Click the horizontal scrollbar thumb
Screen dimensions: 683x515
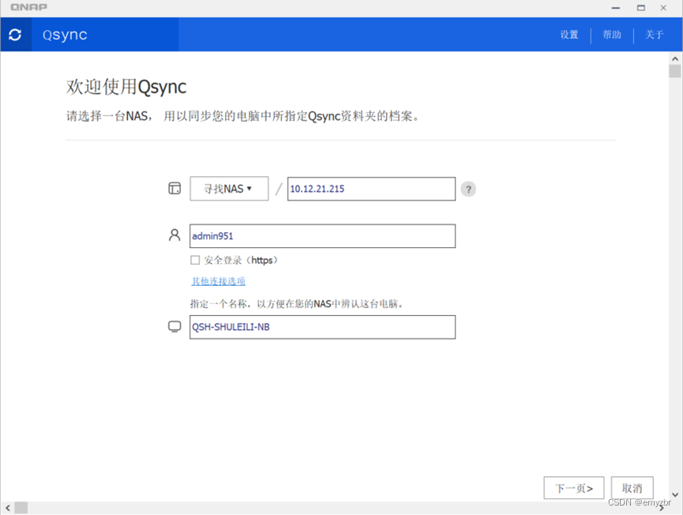[21, 508]
